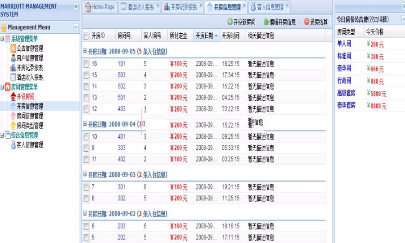Click the Management Menu gear icon
Viewport: 405px width, 243px height.
tap(4, 27)
